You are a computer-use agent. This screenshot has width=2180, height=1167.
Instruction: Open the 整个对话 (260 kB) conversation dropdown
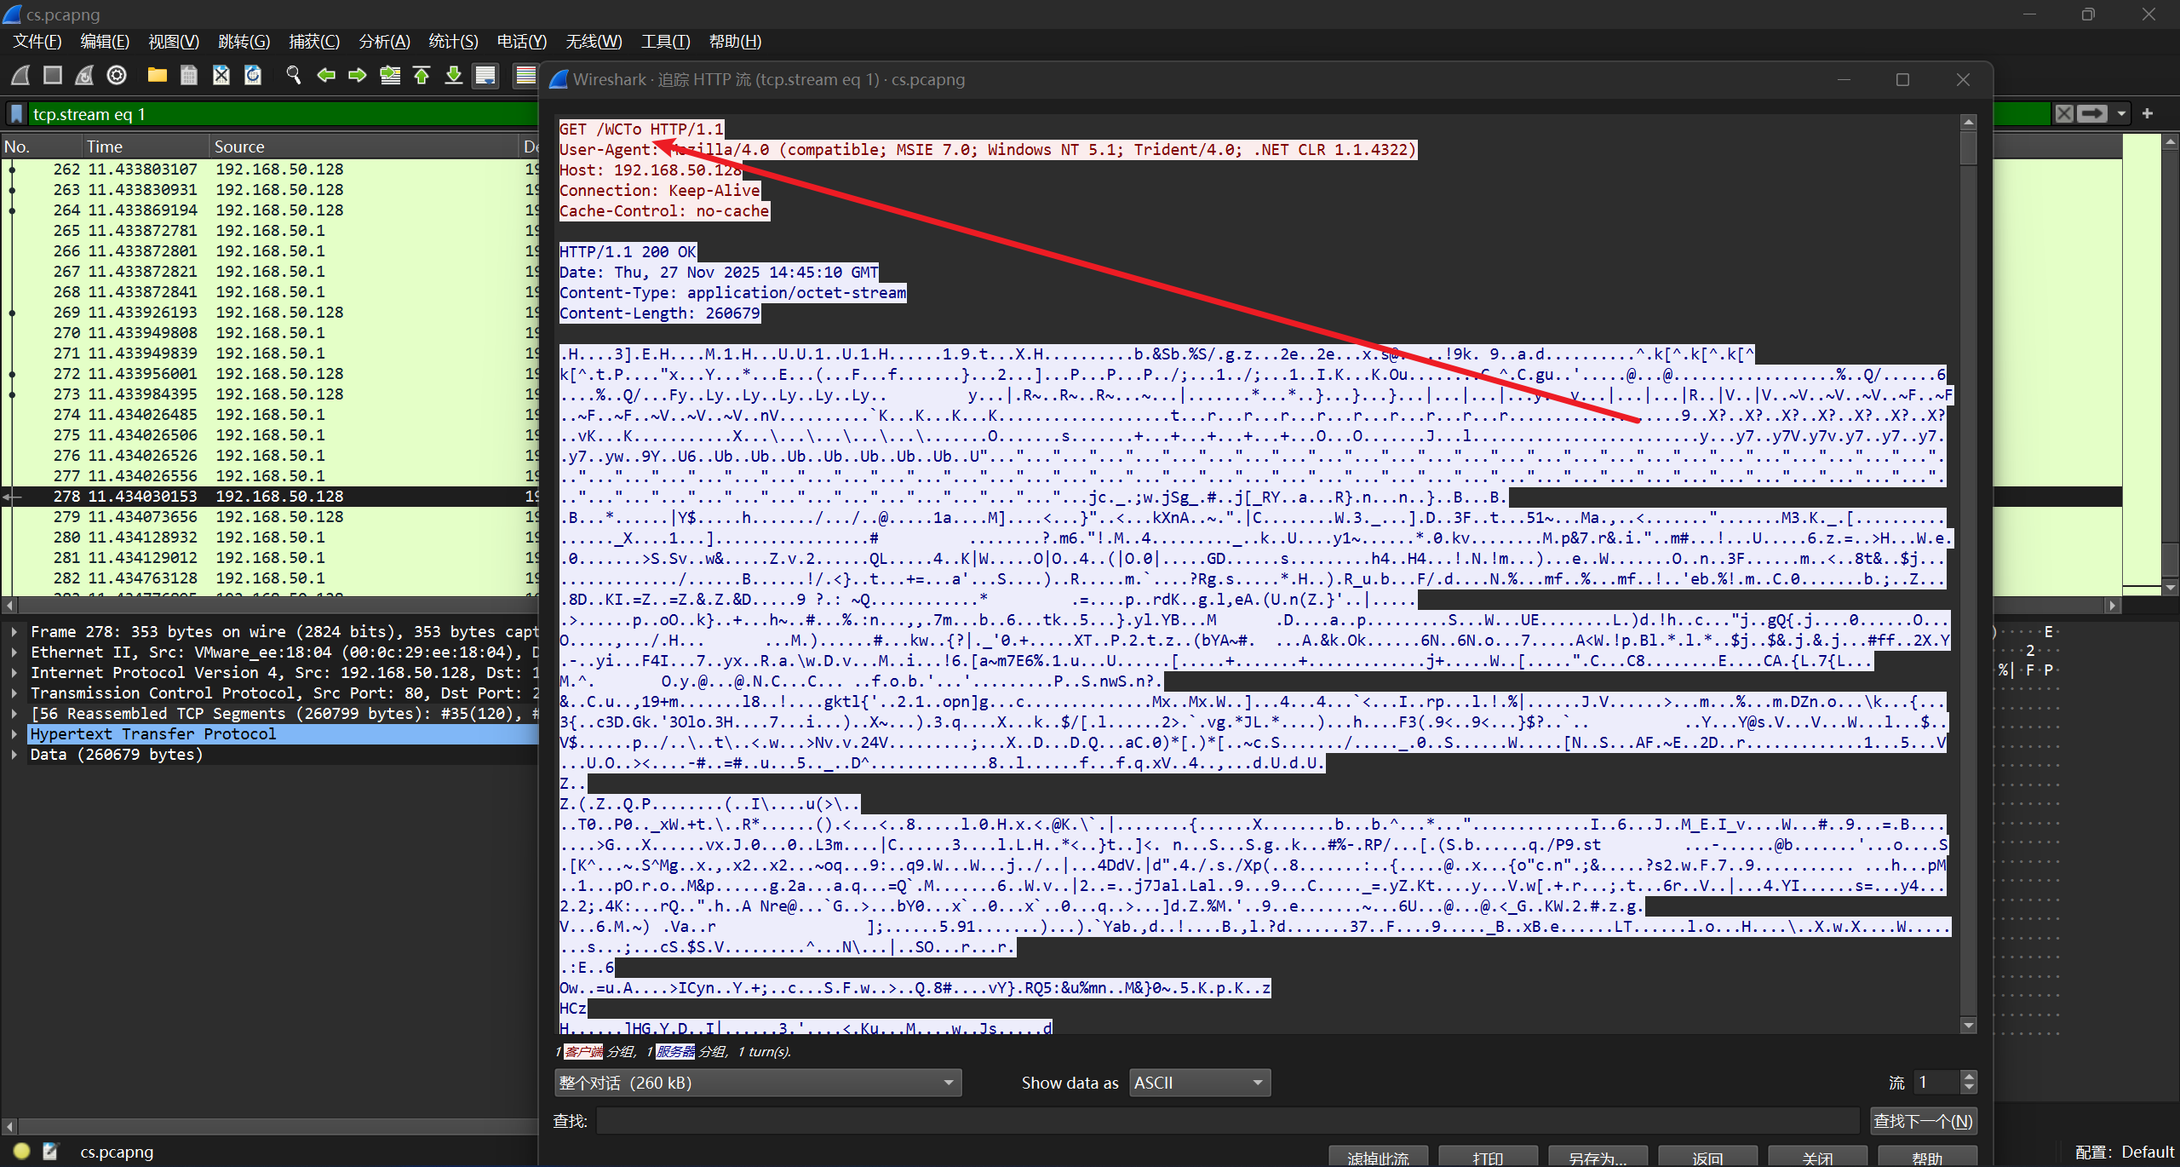click(756, 1083)
